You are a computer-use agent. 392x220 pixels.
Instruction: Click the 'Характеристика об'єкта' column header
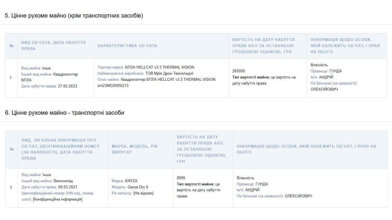tap(127, 46)
